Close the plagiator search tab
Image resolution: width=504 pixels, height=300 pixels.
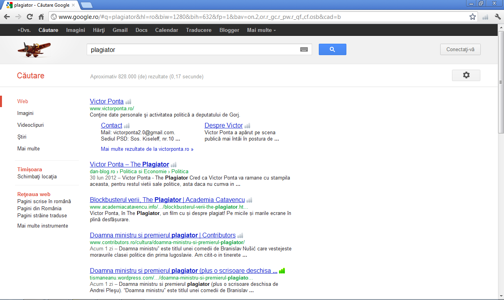[73, 5]
